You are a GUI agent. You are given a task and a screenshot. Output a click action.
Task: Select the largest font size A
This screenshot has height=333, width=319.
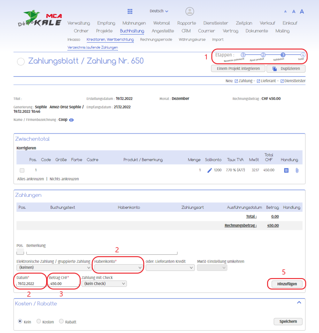[302, 11]
